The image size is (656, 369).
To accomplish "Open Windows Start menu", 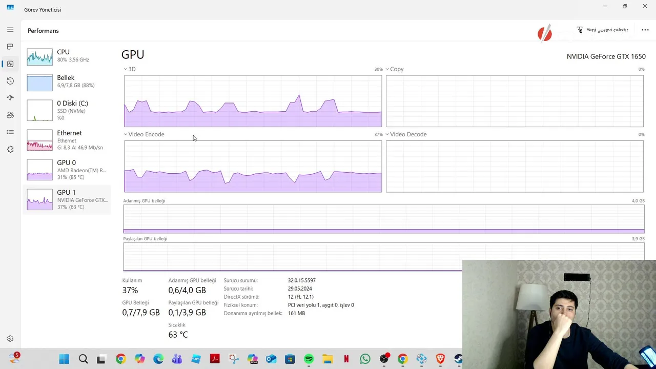I will coord(64,359).
